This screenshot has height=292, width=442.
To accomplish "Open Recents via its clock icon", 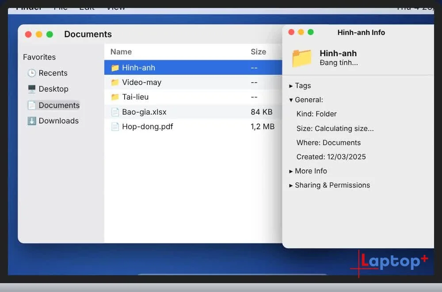I will 31,73.
